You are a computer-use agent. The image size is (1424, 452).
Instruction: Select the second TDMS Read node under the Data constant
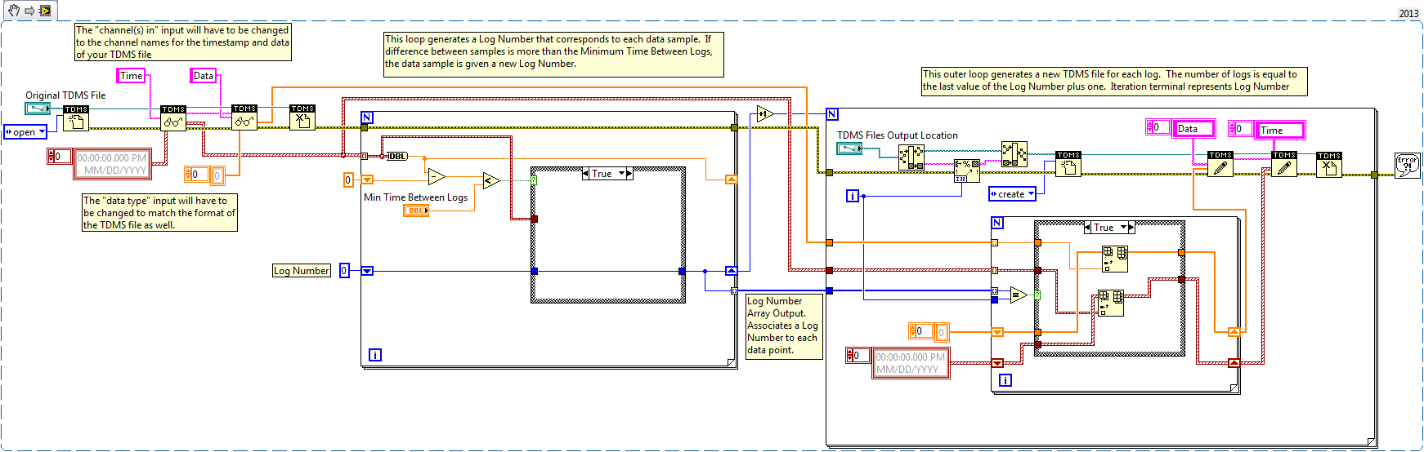tap(244, 117)
